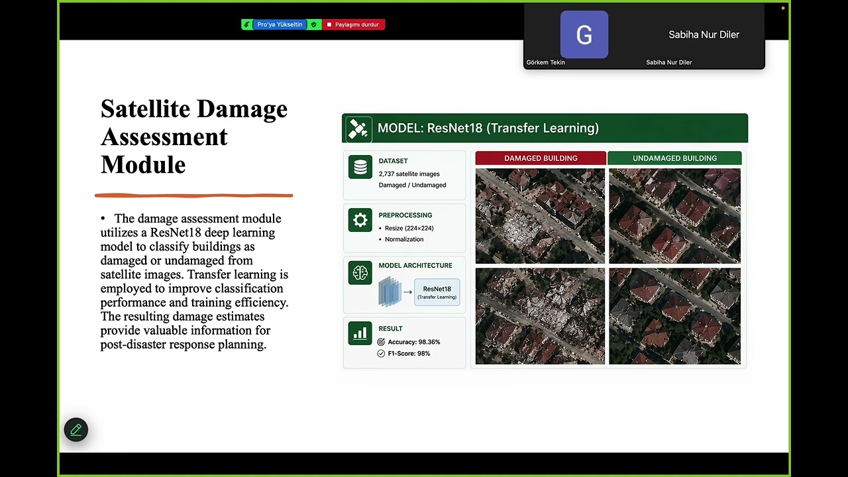Image resolution: width=848 pixels, height=477 pixels.
Task: Click the green connection status icon in share bar
Action: [x=246, y=25]
